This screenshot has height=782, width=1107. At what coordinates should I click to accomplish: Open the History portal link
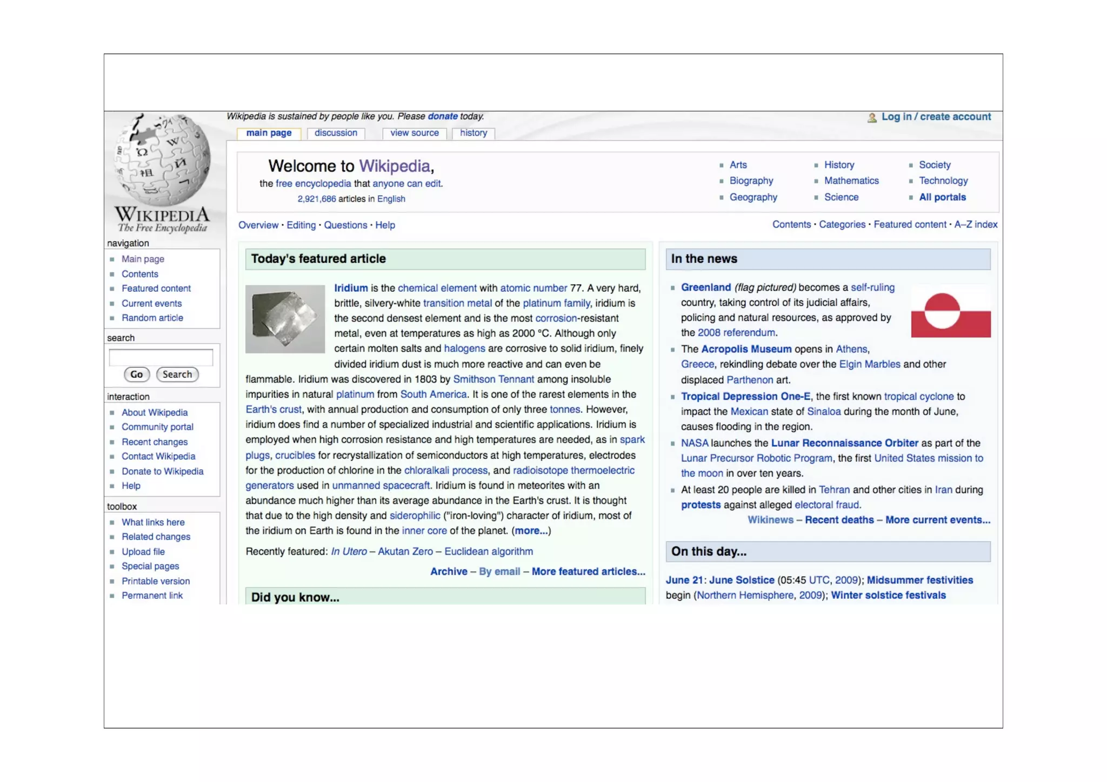(x=839, y=165)
